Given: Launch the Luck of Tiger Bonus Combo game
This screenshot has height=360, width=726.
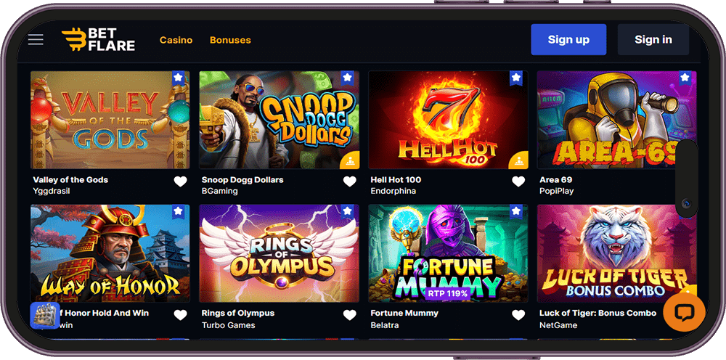Looking at the screenshot, I should click(x=616, y=253).
